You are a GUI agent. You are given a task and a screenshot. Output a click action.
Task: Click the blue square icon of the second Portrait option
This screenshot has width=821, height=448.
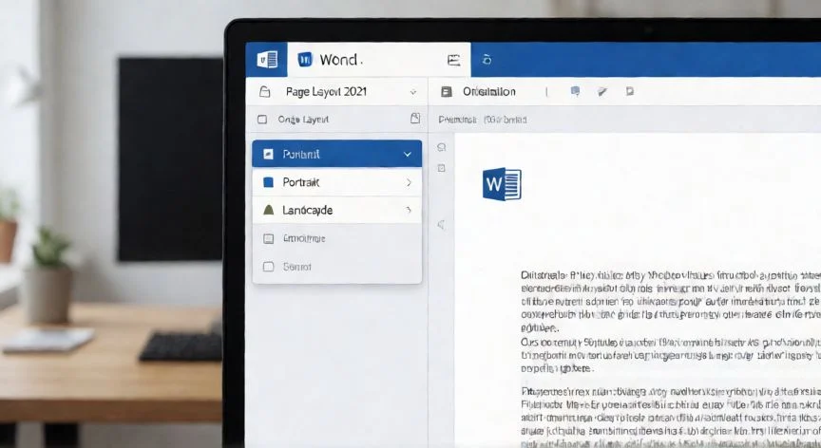coord(268,182)
